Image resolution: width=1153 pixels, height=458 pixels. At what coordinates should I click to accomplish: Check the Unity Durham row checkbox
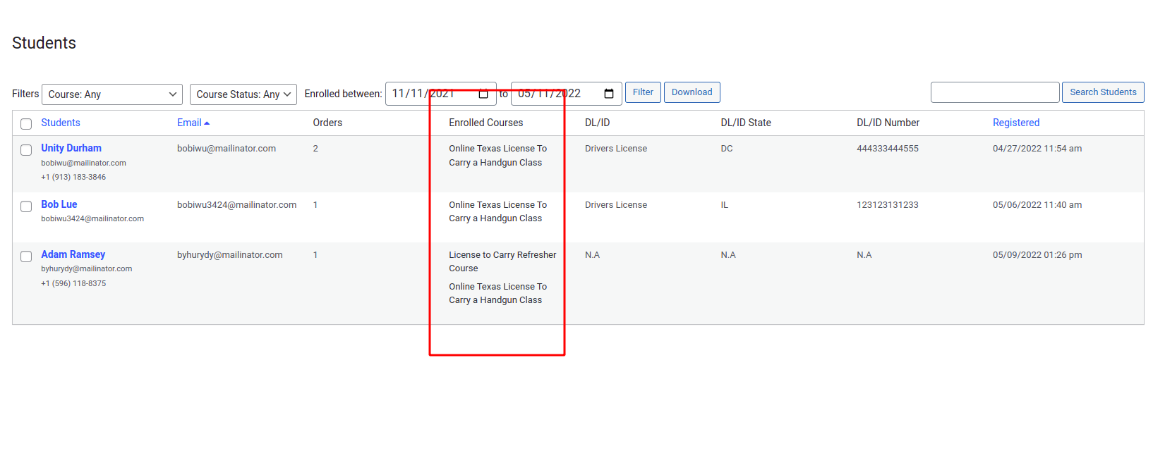[x=26, y=150]
